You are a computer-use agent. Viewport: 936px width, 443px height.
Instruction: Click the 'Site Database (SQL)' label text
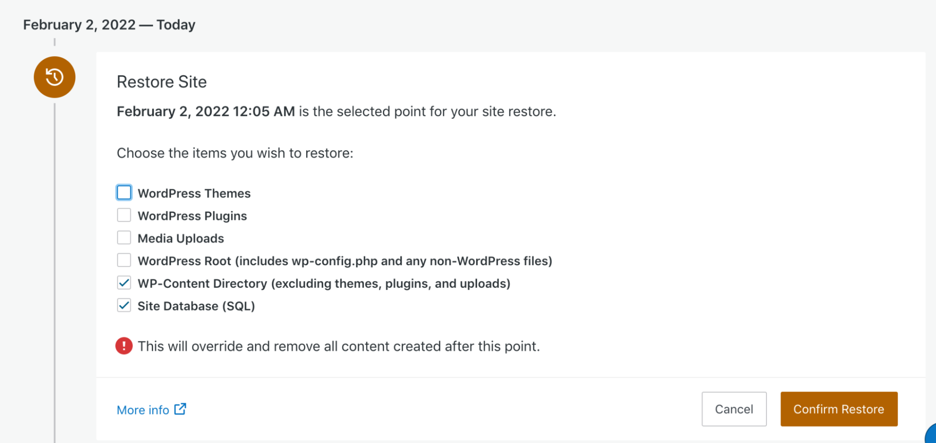pyautogui.click(x=196, y=306)
